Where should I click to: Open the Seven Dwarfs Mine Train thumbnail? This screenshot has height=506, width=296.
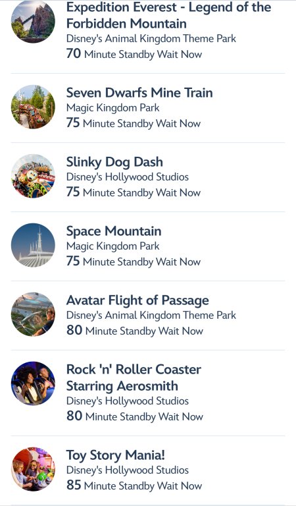click(x=33, y=107)
